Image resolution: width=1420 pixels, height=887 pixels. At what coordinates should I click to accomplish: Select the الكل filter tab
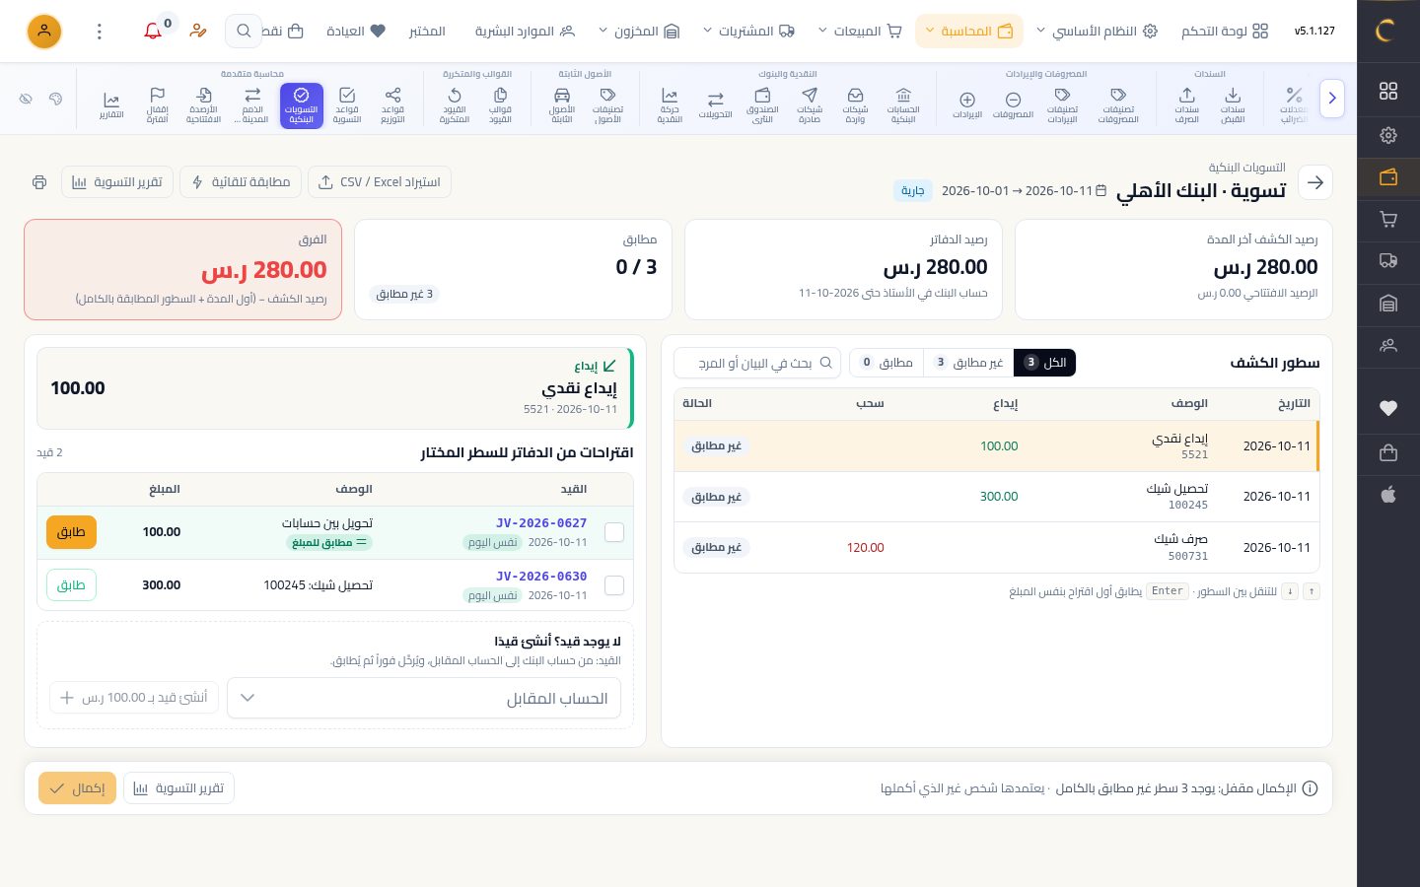point(1044,363)
